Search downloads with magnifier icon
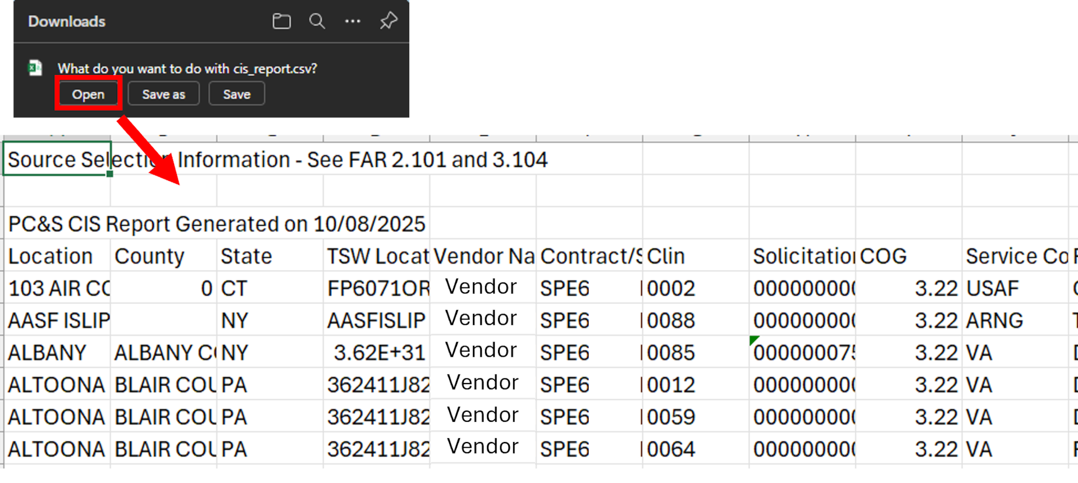The height and width of the screenshot is (483, 1078). coord(317,22)
